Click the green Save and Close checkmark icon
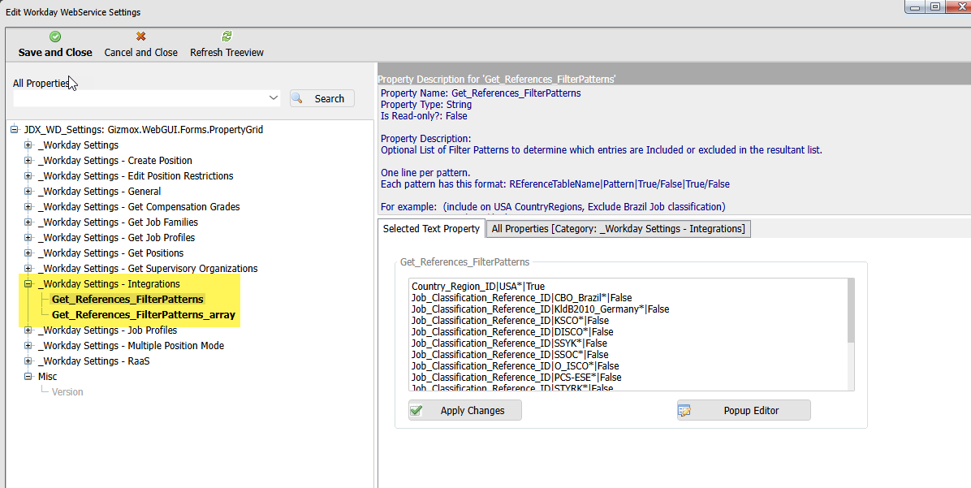This screenshot has height=488, width=971. pyautogui.click(x=55, y=37)
